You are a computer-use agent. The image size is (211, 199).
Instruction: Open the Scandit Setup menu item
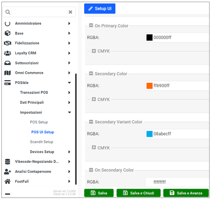41,142
